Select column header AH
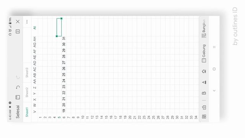Viewport: 245px width, 138px height. 35,39
